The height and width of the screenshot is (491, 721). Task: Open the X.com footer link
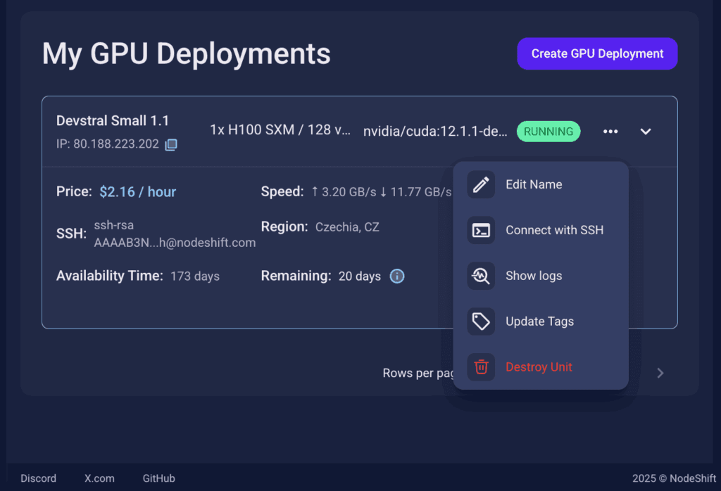(x=99, y=478)
